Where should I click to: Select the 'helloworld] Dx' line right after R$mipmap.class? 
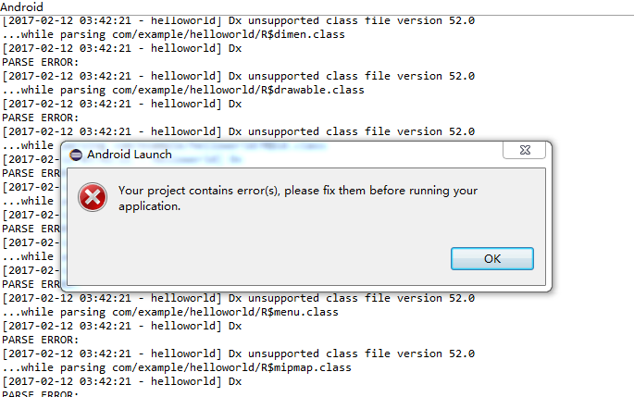pos(121,381)
